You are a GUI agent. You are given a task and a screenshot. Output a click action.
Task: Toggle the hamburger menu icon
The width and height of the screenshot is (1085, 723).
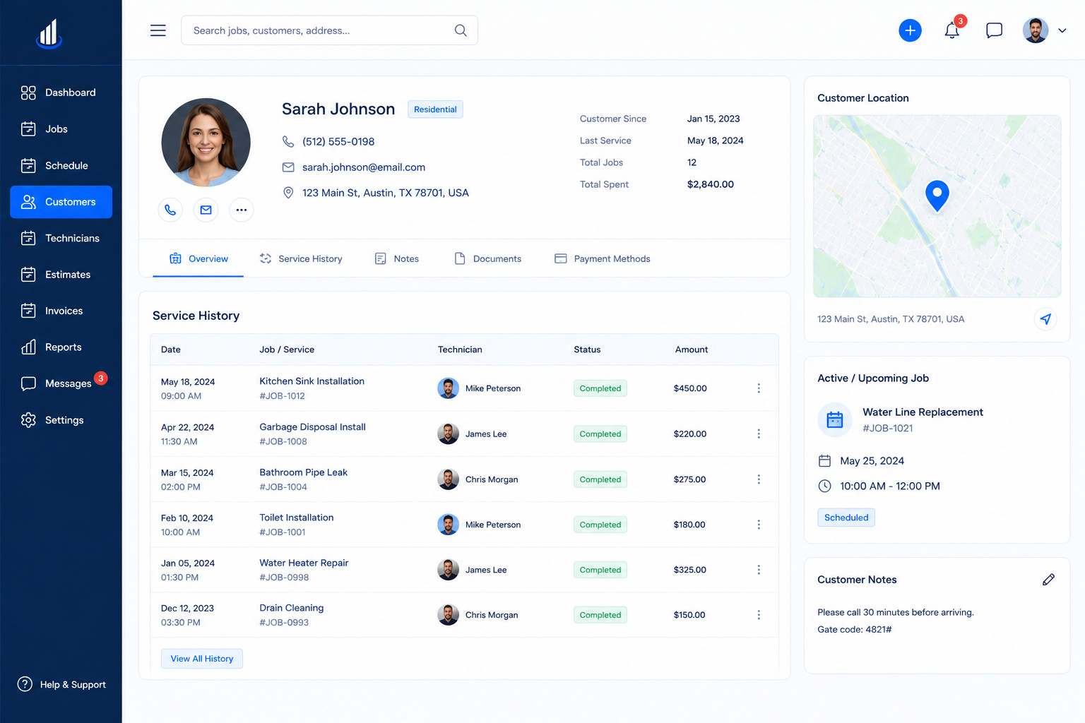click(x=158, y=30)
